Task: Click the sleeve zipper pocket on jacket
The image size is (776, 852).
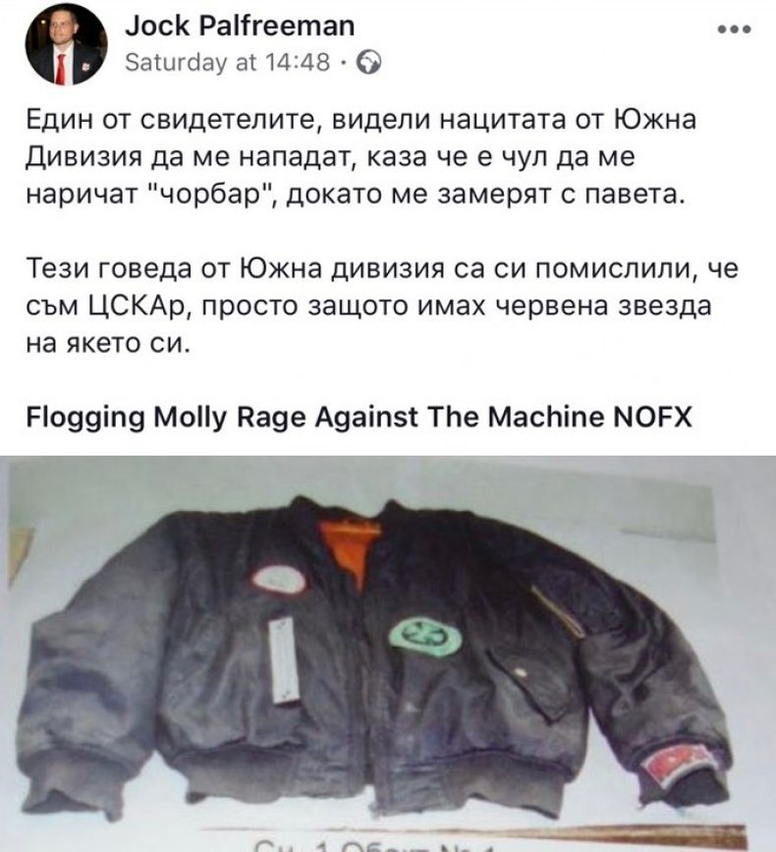Action: click(x=556, y=611)
